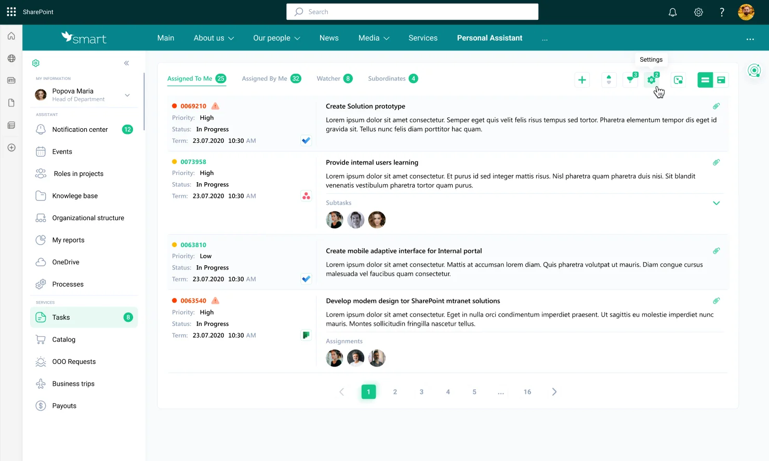The height and width of the screenshot is (461, 769).
Task: Open notifications bell in top bar
Action: click(x=672, y=12)
